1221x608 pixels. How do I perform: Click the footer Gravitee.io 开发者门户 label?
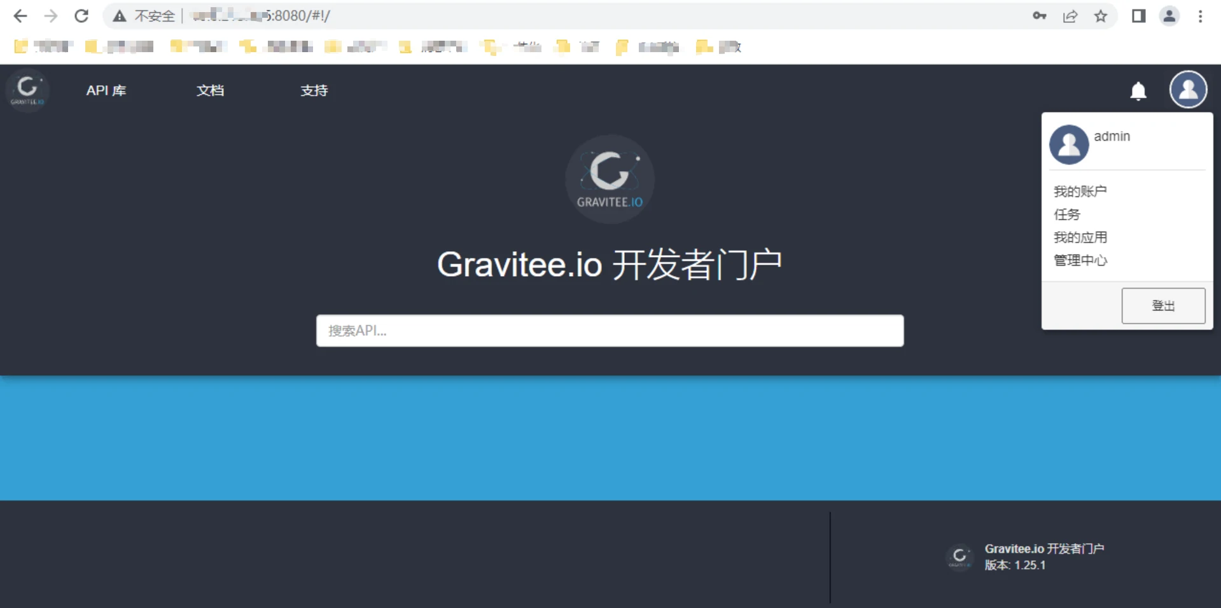click(1044, 549)
